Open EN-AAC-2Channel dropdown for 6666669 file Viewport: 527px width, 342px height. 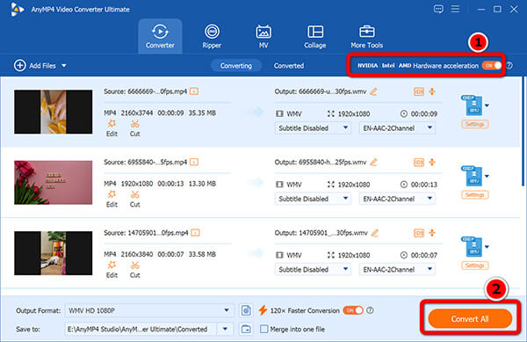tap(397, 128)
